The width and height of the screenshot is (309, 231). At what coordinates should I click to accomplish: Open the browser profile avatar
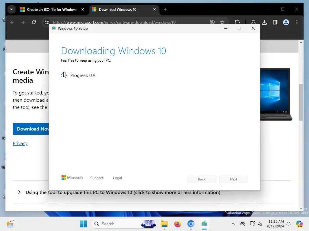[x=286, y=22]
